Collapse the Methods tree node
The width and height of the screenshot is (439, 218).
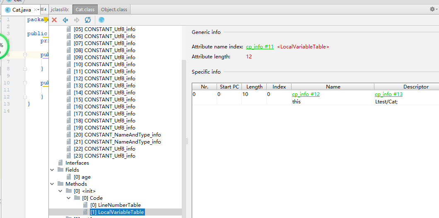pos(52,184)
